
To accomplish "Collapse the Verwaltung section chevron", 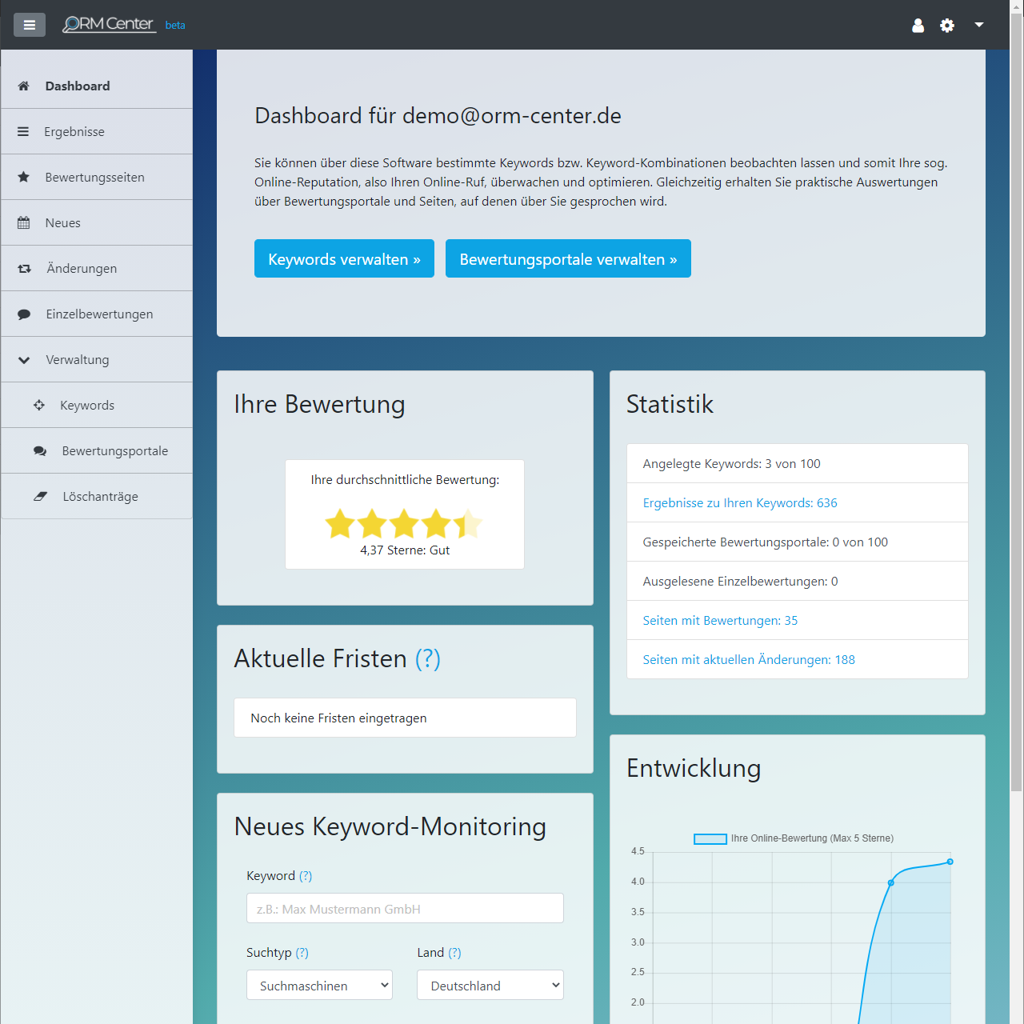I will (24, 360).
